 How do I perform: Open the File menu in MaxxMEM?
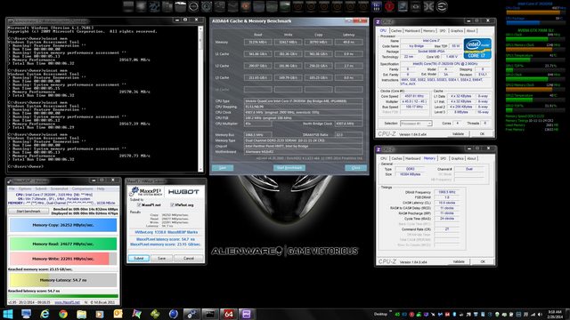pos(12,188)
